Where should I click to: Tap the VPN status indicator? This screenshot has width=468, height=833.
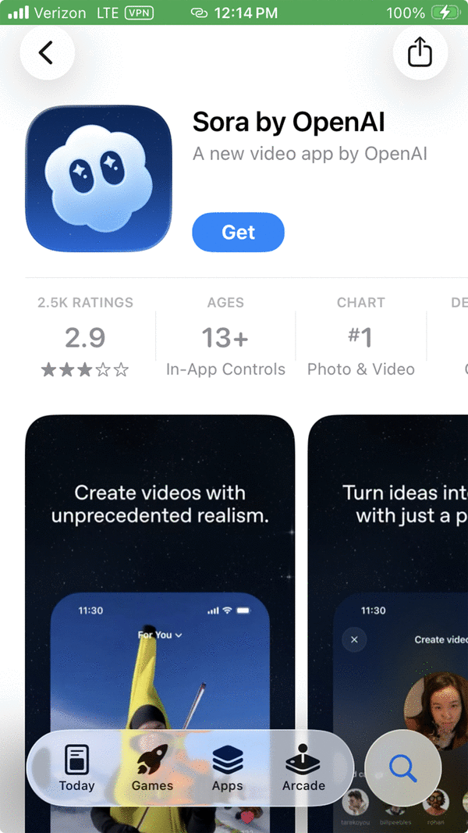(x=139, y=12)
